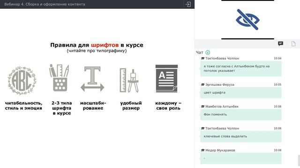
Task: Click graduation cap icon beside Медер Мукарамов
Action: click(x=203, y=150)
